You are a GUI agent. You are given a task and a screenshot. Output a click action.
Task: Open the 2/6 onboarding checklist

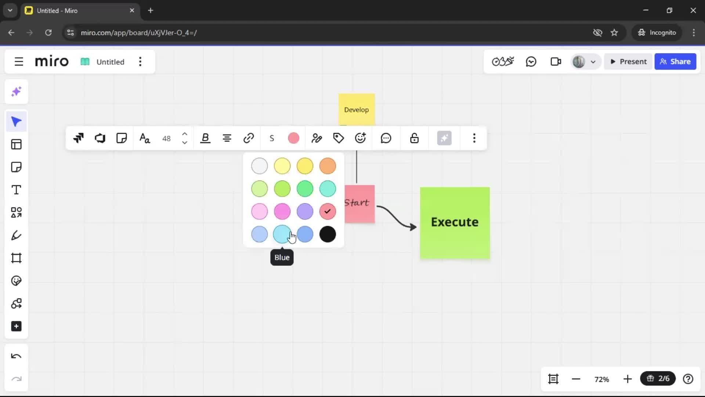click(x=658, y=379)
